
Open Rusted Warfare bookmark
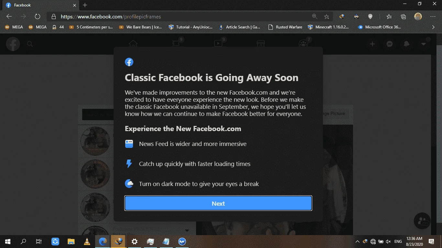285,27
